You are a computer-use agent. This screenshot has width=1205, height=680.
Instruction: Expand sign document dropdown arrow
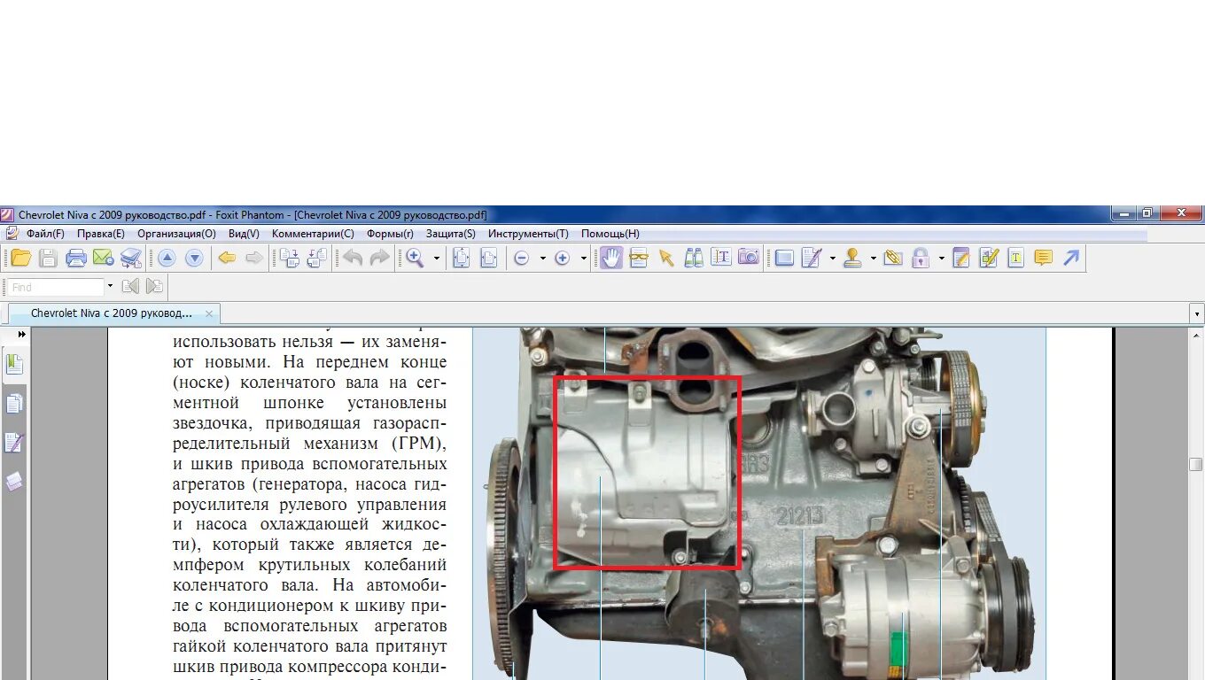pos(833,259)
